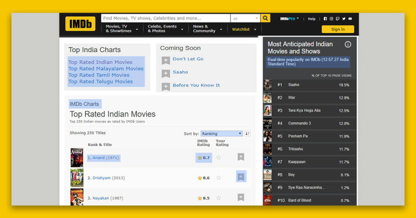The width and height of the screenshot is (416, 218).
Task: Select #3 Tera Kya Hoga Alia
Action: tap(310, 111)
